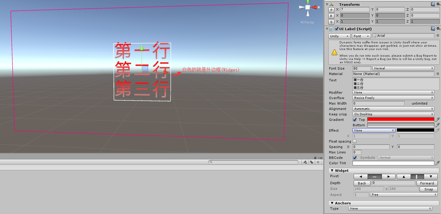Click the C# script icon on UI Label
The image size is (441, 214).
(331, 29)
